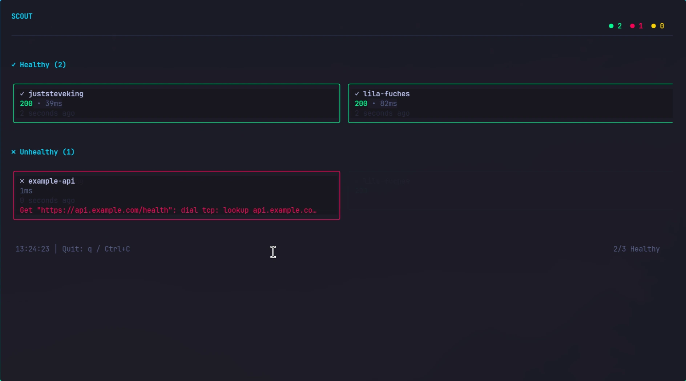
Task: Click the 13:24:23 timestamp
Action: (x=32, y=249)
